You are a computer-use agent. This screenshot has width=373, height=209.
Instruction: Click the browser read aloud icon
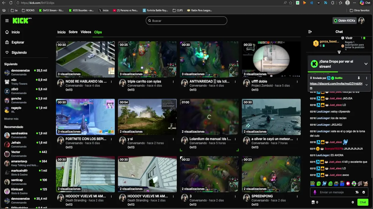285,3
